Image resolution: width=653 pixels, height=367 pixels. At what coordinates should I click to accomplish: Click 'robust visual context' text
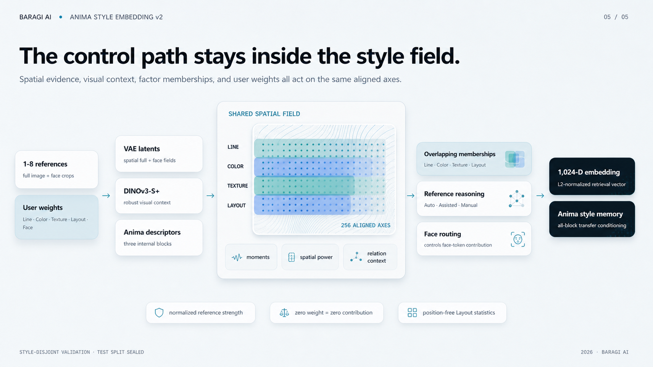click(147, 203)
